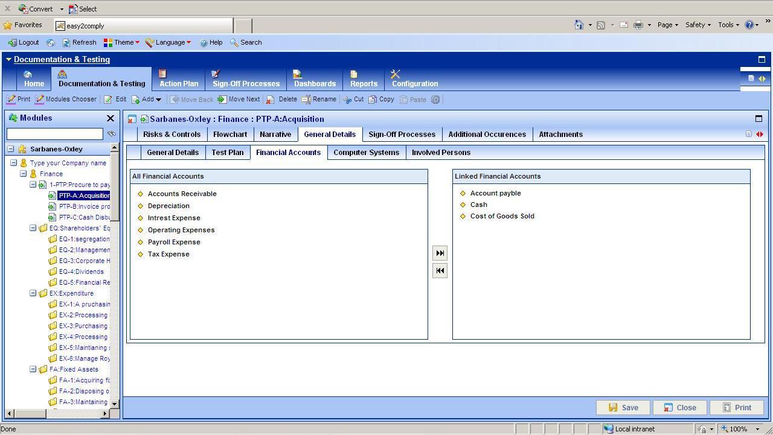Click the Delete toolbar button
The image size is (773, 435).
click(281, 100)
